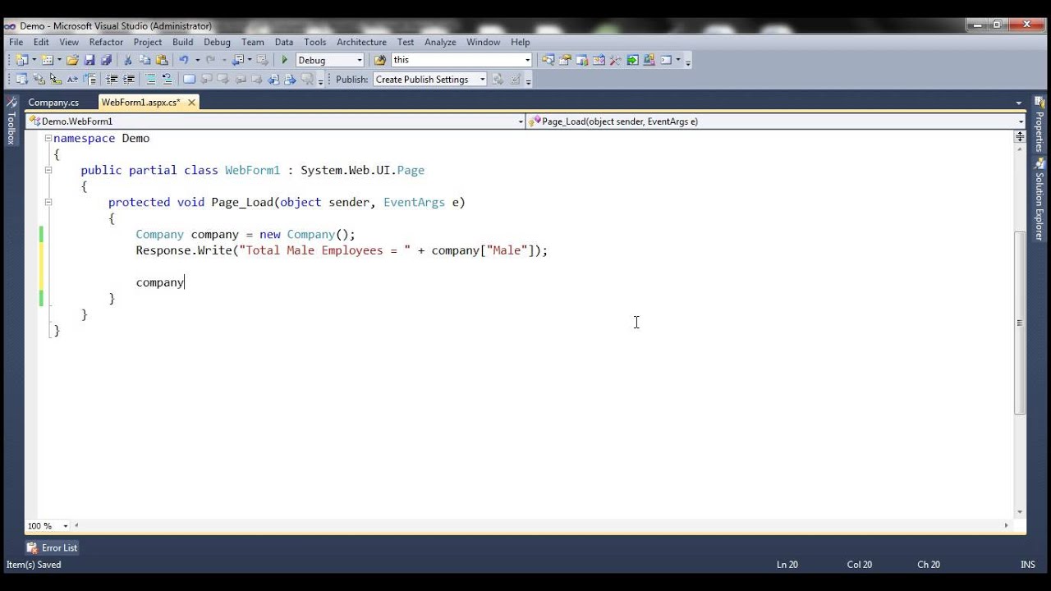Close the WebForm1.aspx.cs tab
The width and height of the screenshot is (1051, 591).
point(191,103)
